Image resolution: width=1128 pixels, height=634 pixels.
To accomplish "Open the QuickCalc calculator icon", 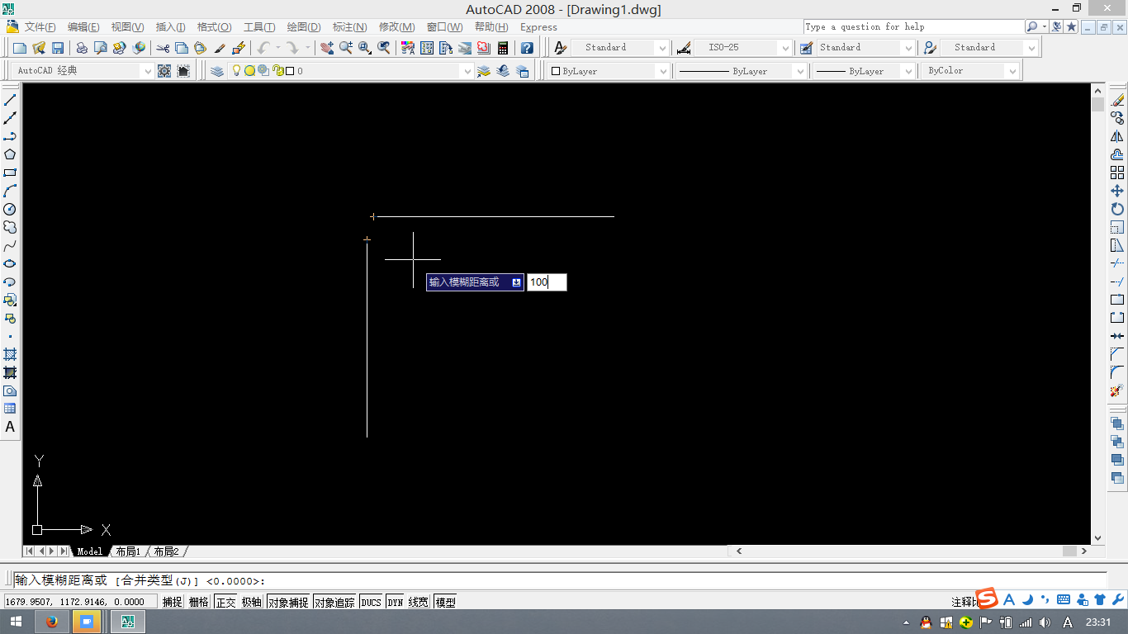I will pos(503,48).
